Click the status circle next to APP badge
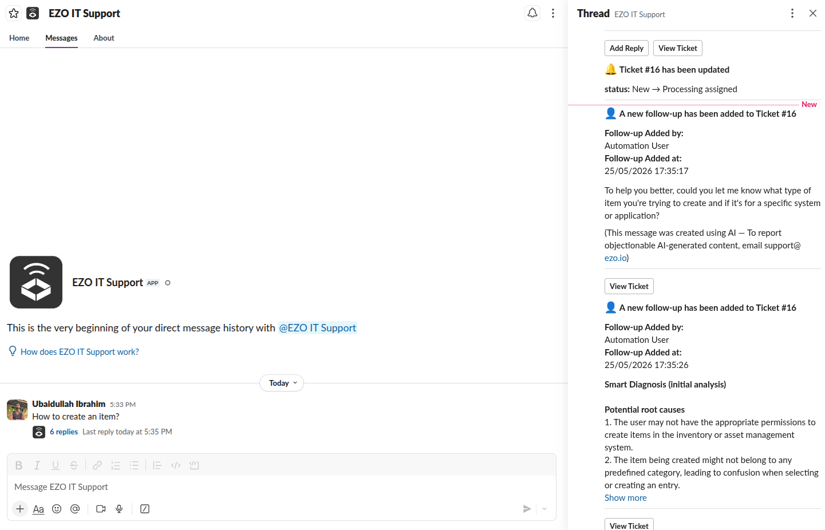This screenshot has height=530, width=825. 168,283
